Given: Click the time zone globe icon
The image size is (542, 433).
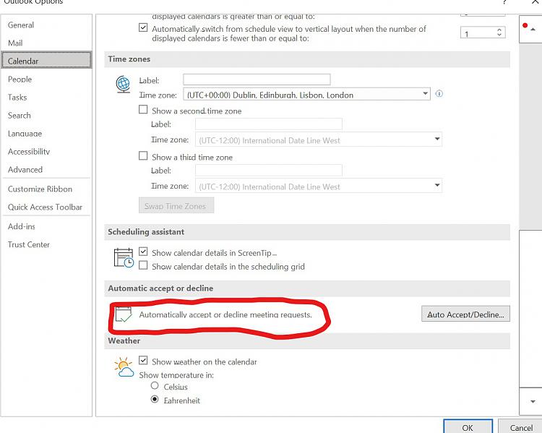Looking at the screenshot, I should (123, 84).
